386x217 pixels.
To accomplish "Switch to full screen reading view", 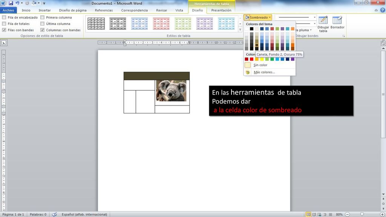I will [314, 214].
